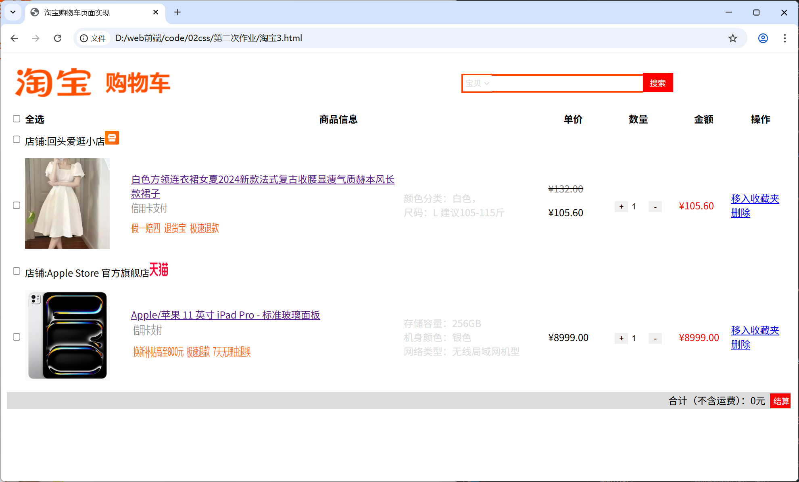The width and height of the screenshot is (799, 482).
Task: Focus the search text field
Action: click(567, 83)
